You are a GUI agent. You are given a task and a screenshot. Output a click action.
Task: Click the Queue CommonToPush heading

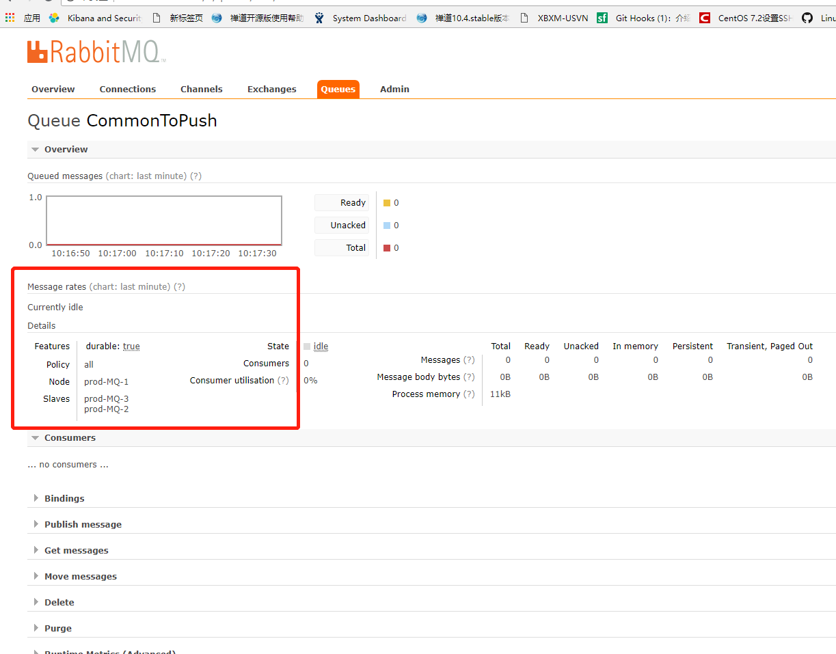pos(122,121)
